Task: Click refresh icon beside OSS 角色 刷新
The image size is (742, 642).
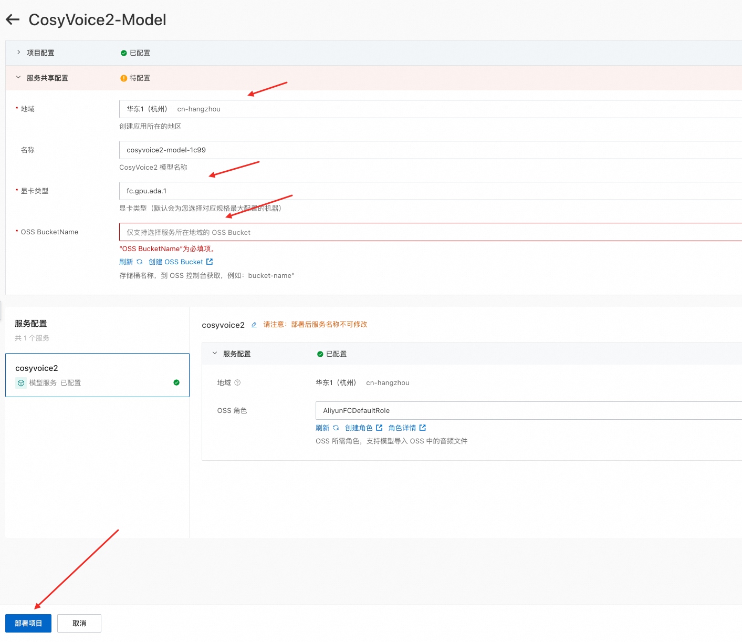Action: click(x=336, y=428)
